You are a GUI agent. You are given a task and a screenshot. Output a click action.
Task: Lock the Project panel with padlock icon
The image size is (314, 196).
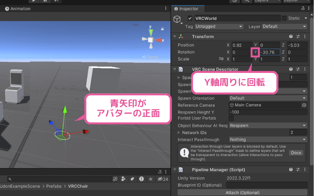pyautogui.click(x=160, y=172)
